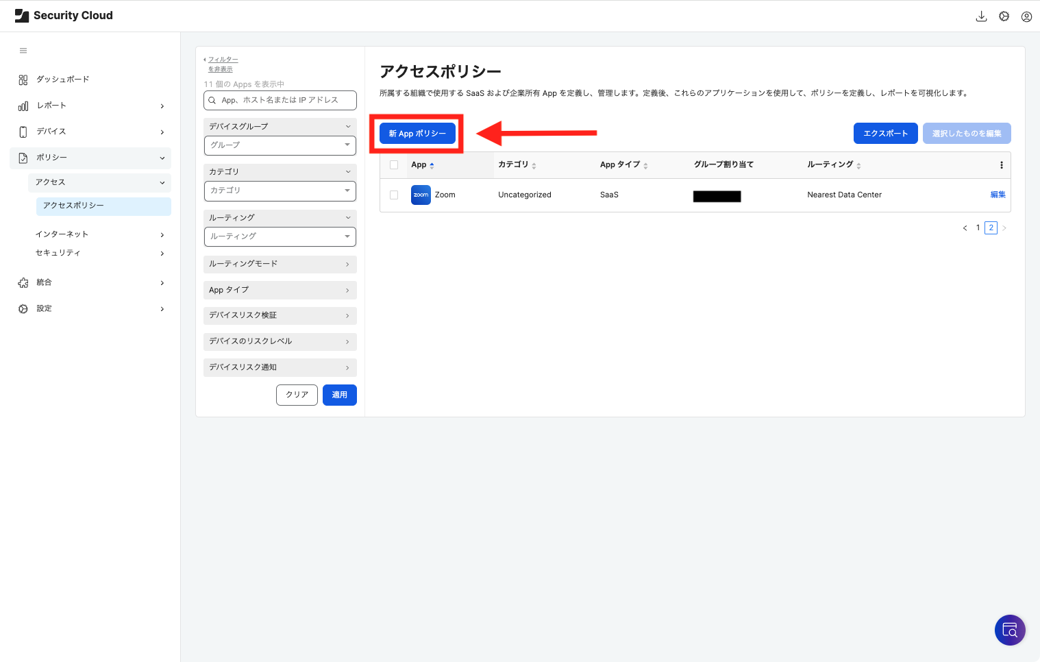Open the インターネット submenu
The height and width of the screenshot is (662, 1040).
pos(99,234)
